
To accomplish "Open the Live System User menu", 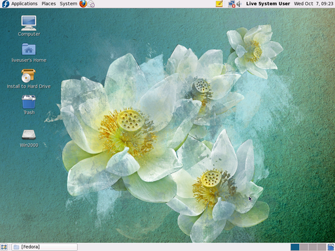I will 268,4.
